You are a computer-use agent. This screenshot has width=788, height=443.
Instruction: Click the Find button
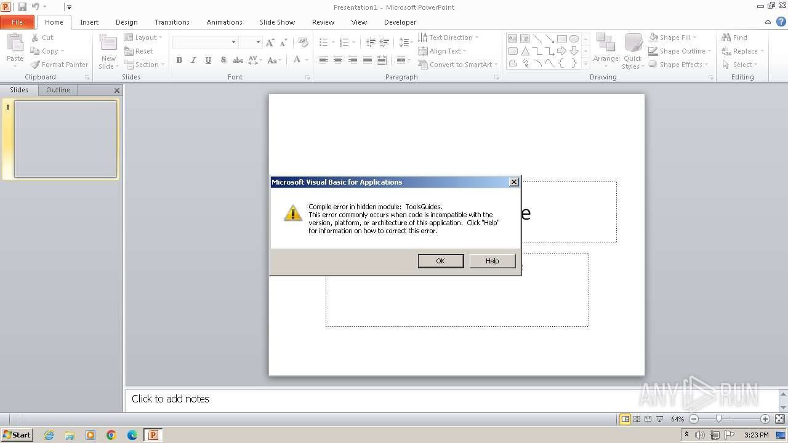pos(734,38)
